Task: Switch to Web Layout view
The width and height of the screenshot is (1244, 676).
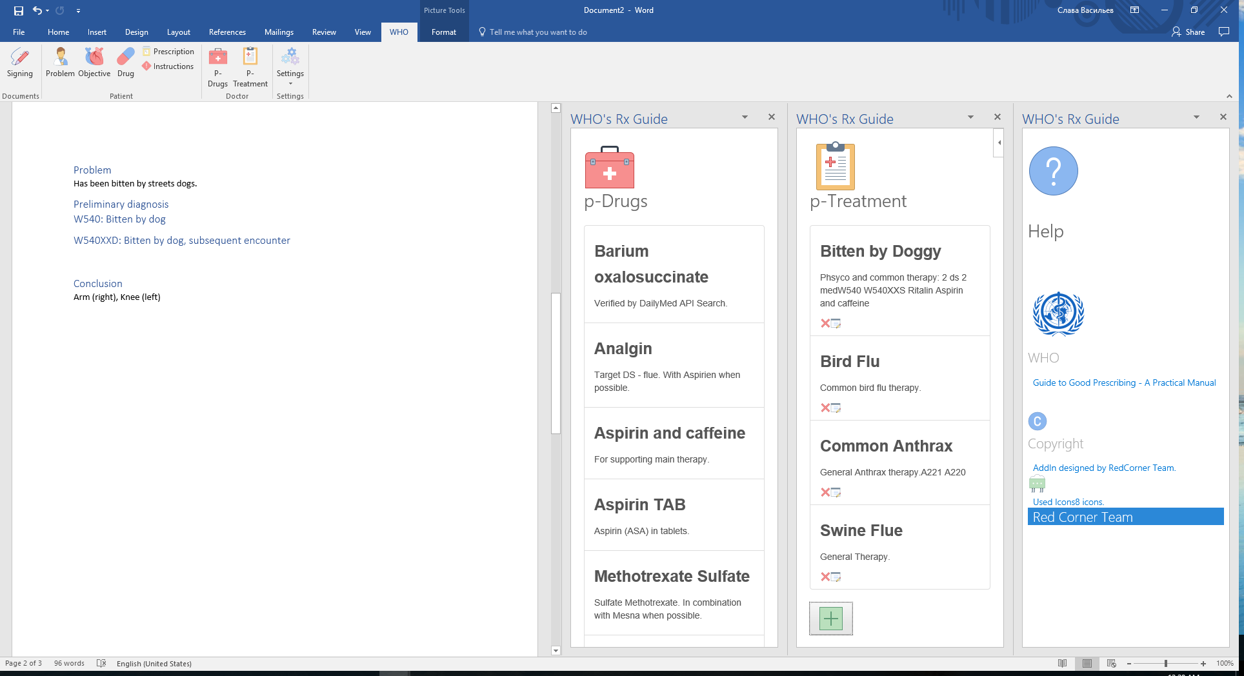Action: (x=1112, y=663)
